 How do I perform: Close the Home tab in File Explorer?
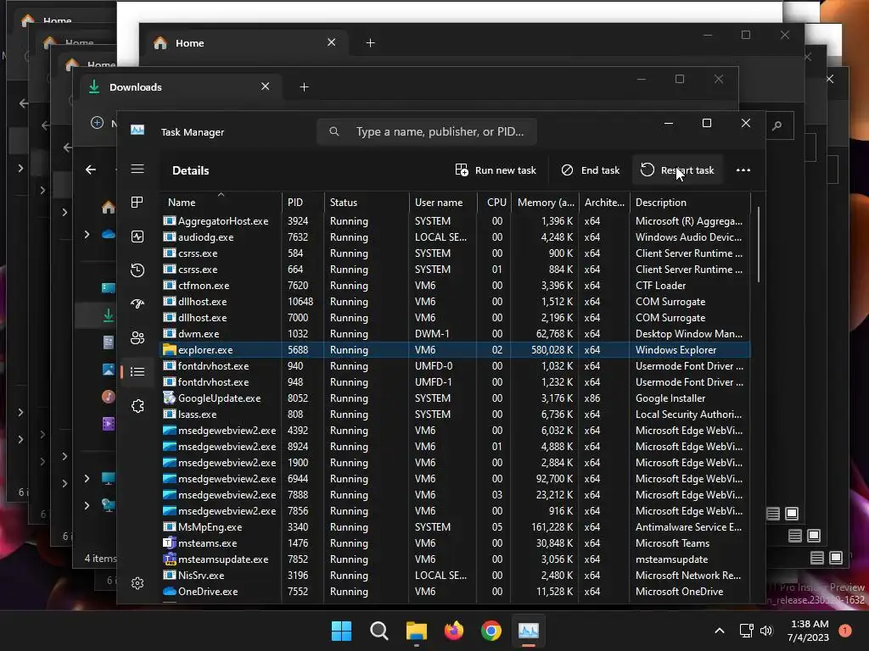[331, 42]
